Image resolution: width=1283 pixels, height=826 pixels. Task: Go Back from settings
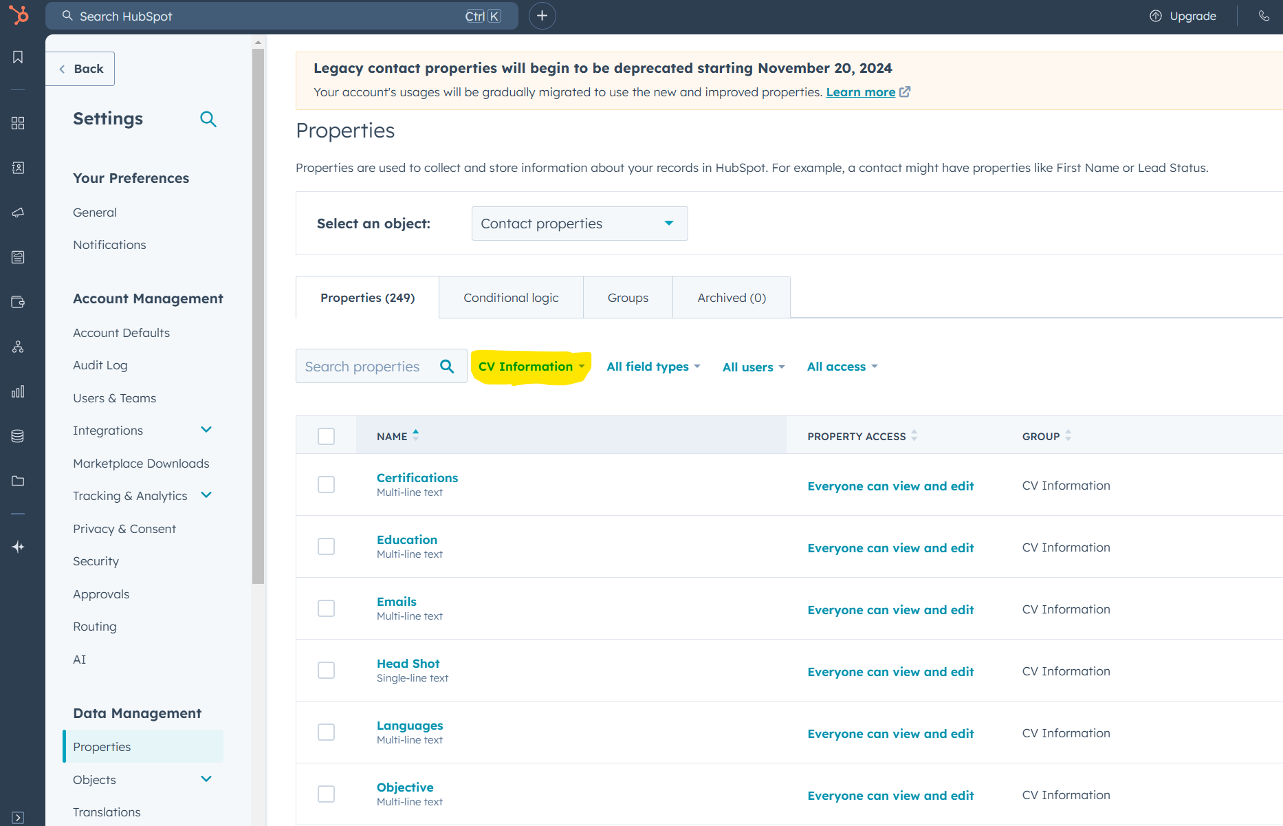pyautogui.click(x=80, y=69)
